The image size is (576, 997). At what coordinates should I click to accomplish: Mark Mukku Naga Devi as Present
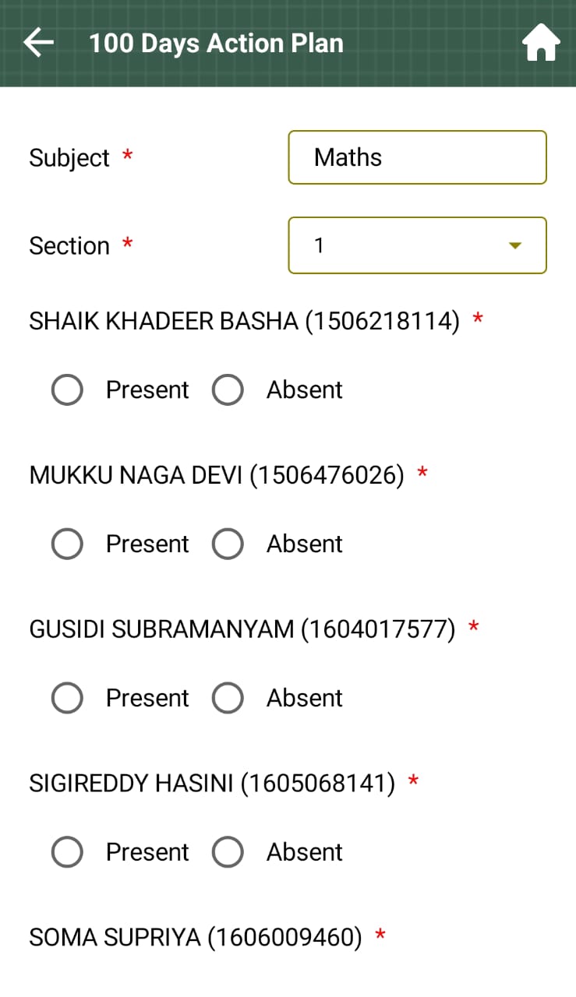[x=68, y=544]
